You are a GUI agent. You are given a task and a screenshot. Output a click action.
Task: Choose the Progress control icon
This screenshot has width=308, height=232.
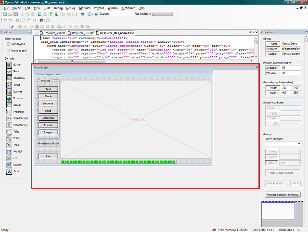click(9, 111)
